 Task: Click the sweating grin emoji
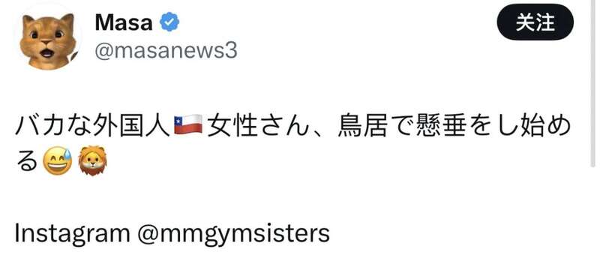(x=58, y=160)
